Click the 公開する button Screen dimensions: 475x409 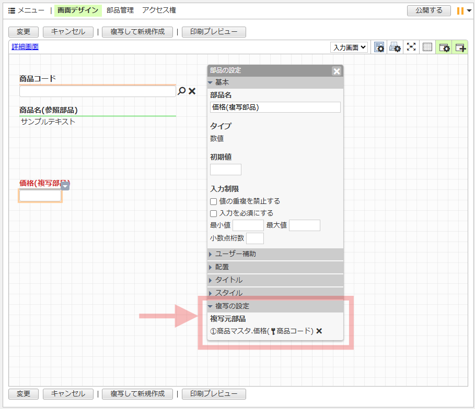[428, 10]
